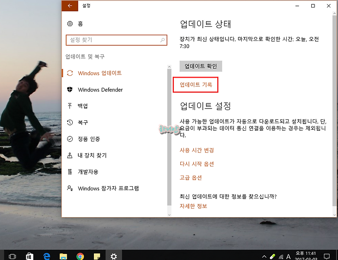Click the 업데이트 및 복구 category label
This screenshot has width=338, height=260.
pyautogui.click(x=85, y=56)
